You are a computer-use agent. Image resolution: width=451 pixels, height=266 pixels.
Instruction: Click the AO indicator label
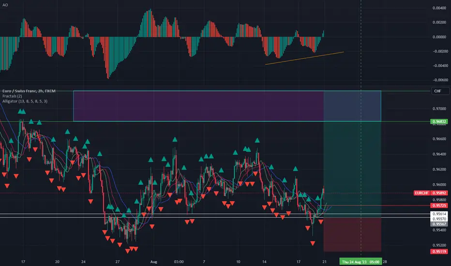[x=5, y=5]
